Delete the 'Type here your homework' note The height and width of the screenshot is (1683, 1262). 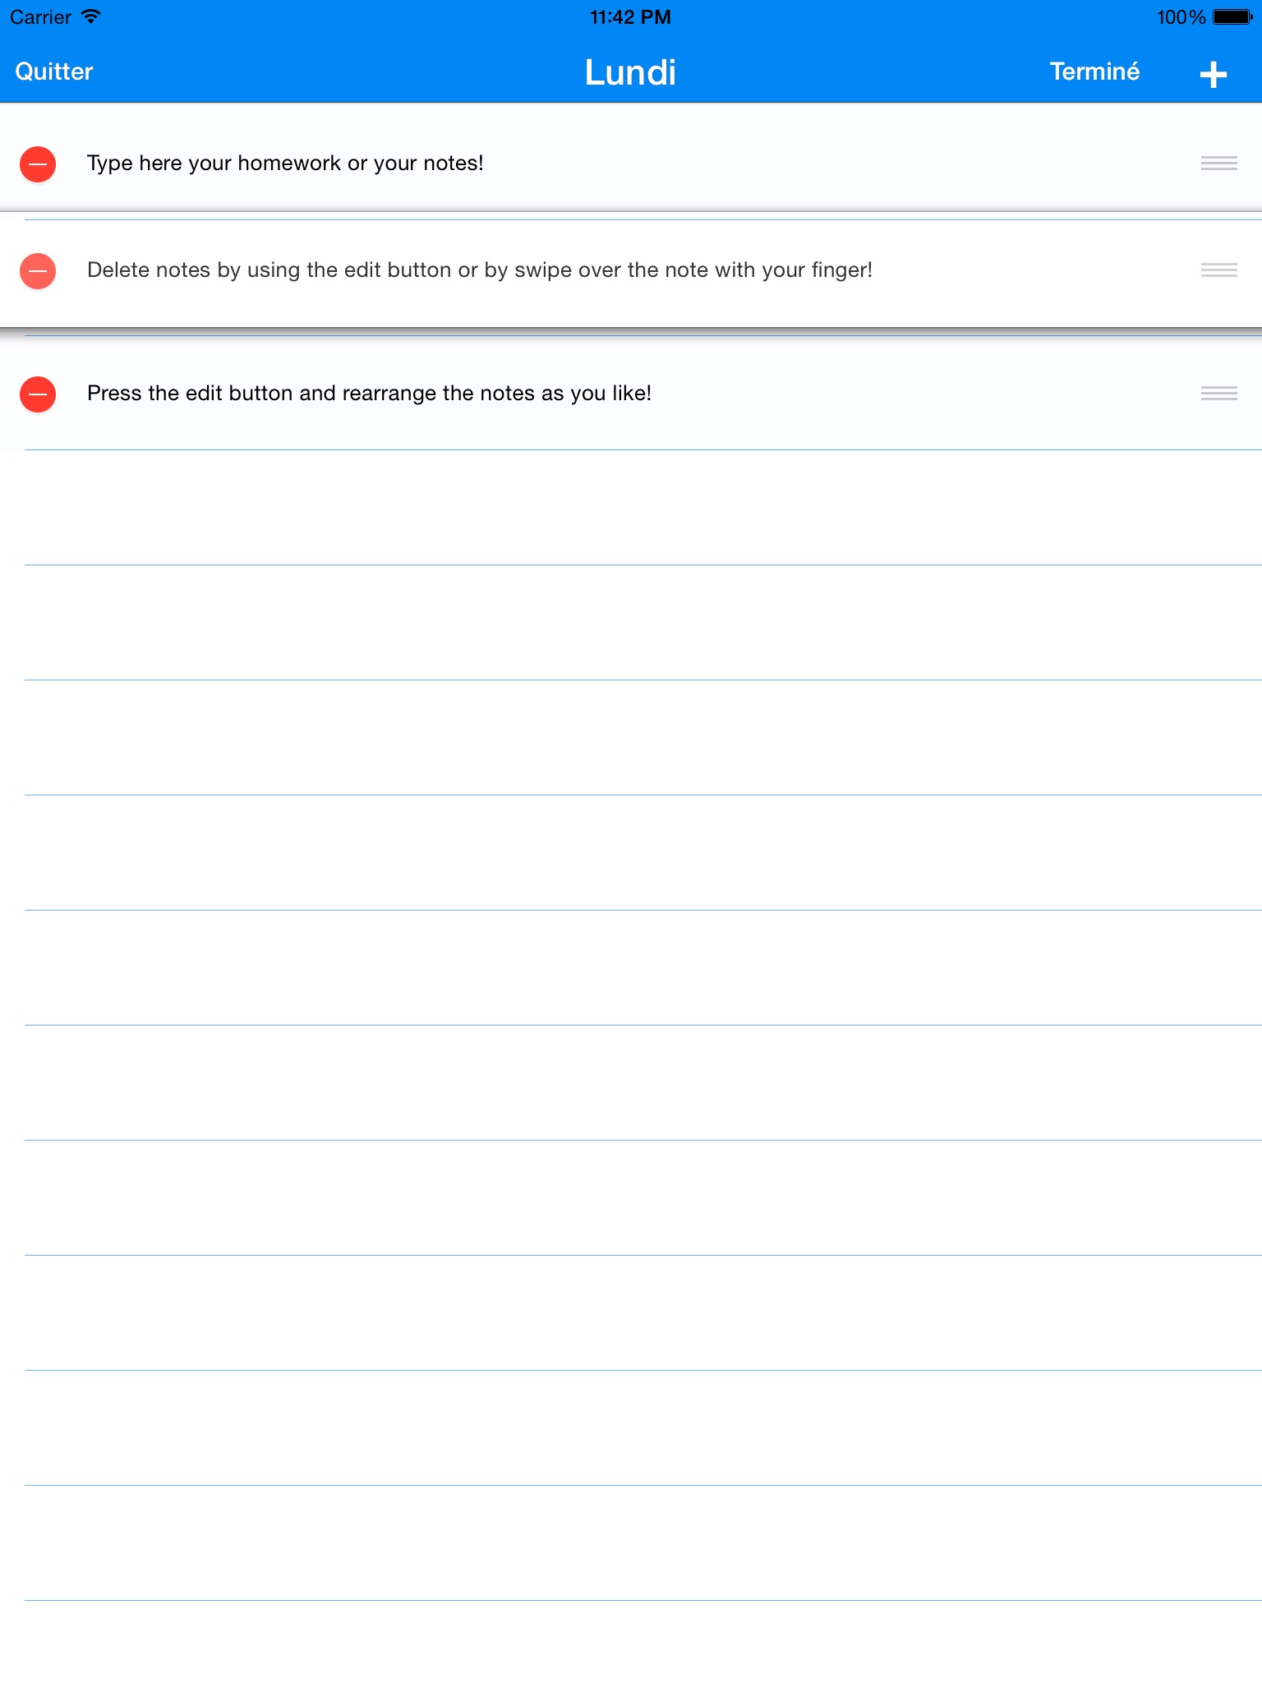pos(38,164)
